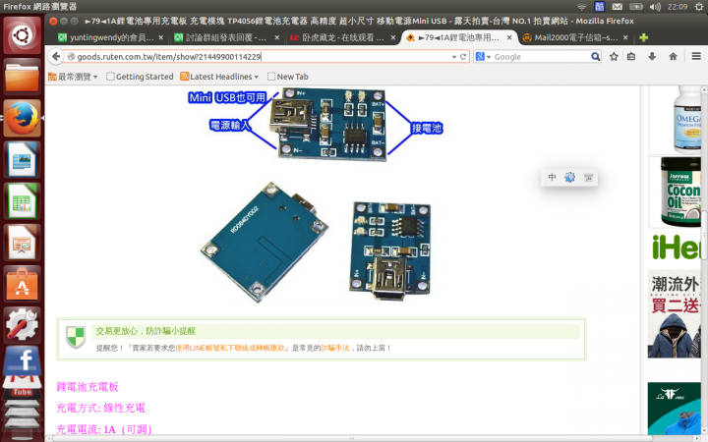Click 交易更放心，防詐騙小提醒 heading
The width and height of the screenshot is (708, 442).
[x=146, y=331]
